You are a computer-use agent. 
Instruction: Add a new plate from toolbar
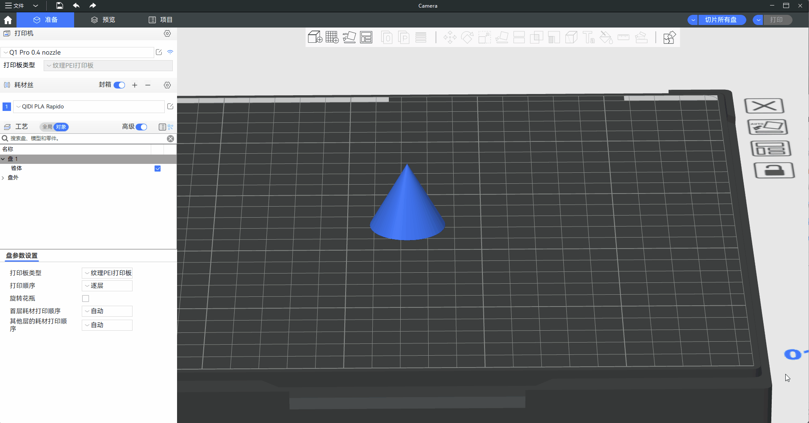click(332, 37)
